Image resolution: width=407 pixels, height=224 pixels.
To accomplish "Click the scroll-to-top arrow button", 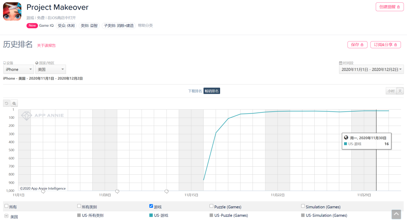I will click(x=396, y=214).
